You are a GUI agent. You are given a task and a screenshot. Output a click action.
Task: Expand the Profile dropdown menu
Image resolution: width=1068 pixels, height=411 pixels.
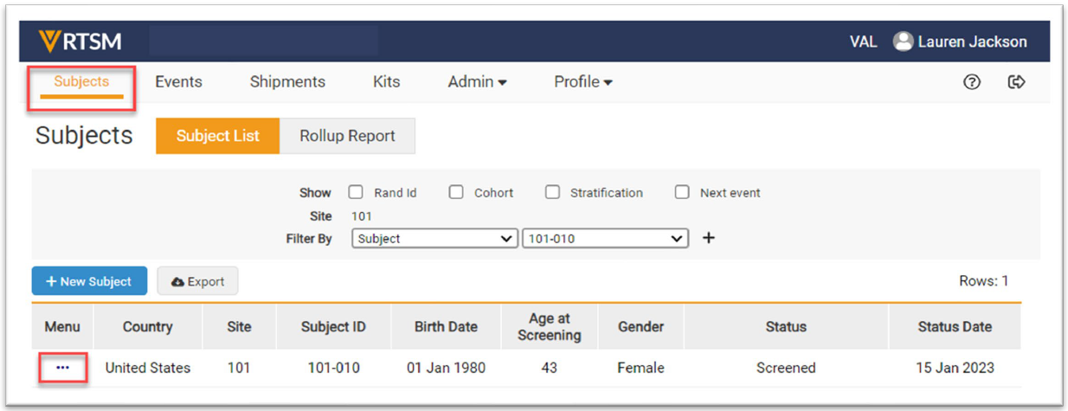tap(582, 82)
